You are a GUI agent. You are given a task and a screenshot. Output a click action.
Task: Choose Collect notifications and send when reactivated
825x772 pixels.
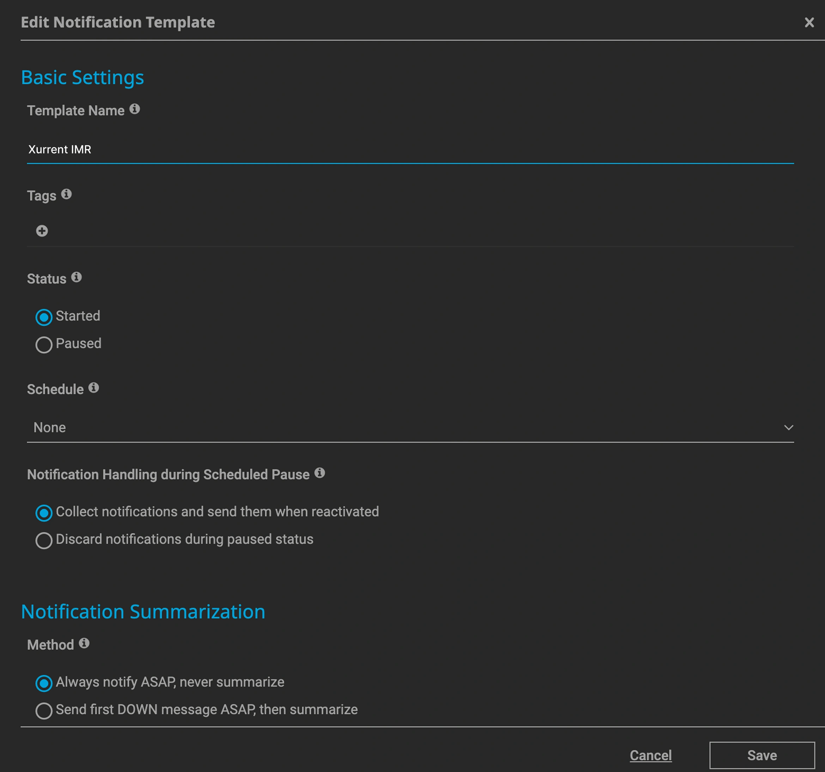point(44,513)
